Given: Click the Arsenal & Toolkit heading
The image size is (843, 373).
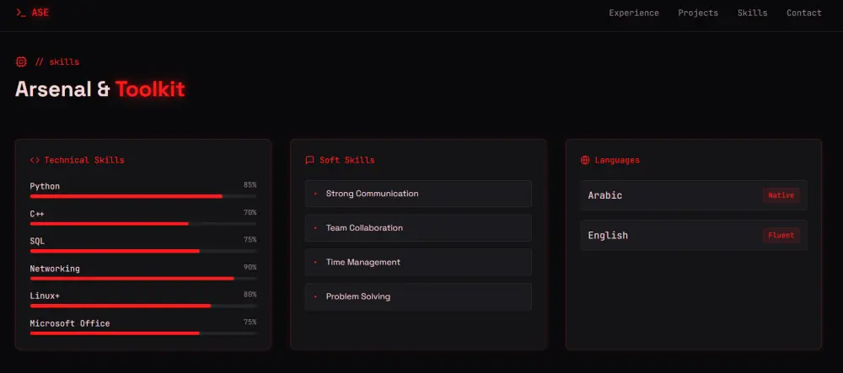Looking at the screenshot, I should pos(99,89).
